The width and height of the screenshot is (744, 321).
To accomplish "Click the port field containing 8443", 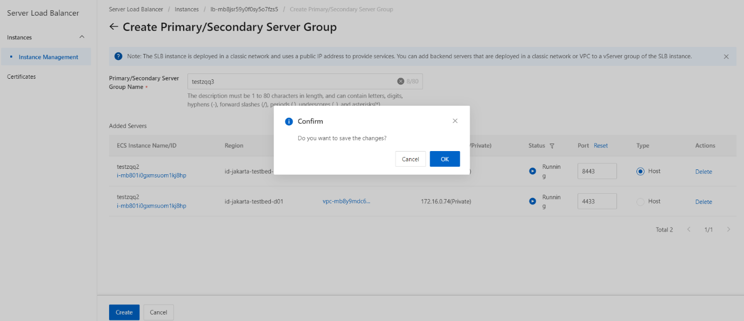I will tap(597, 171).
